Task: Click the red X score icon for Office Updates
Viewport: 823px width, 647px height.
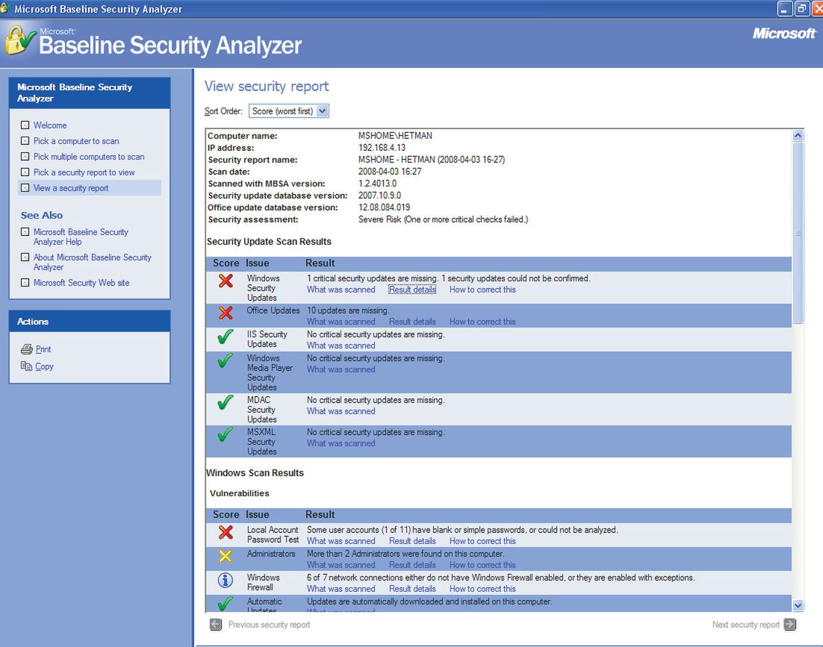Action: tap(226, 313)
